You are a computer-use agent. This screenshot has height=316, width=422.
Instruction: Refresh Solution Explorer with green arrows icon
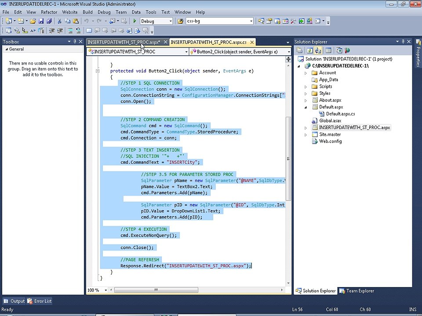pos(310,50)
